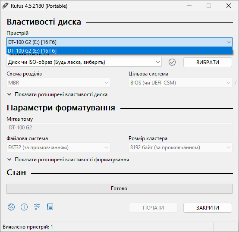
Task: Click the Rufus USB drive title icon
Action: click(5, 6)
